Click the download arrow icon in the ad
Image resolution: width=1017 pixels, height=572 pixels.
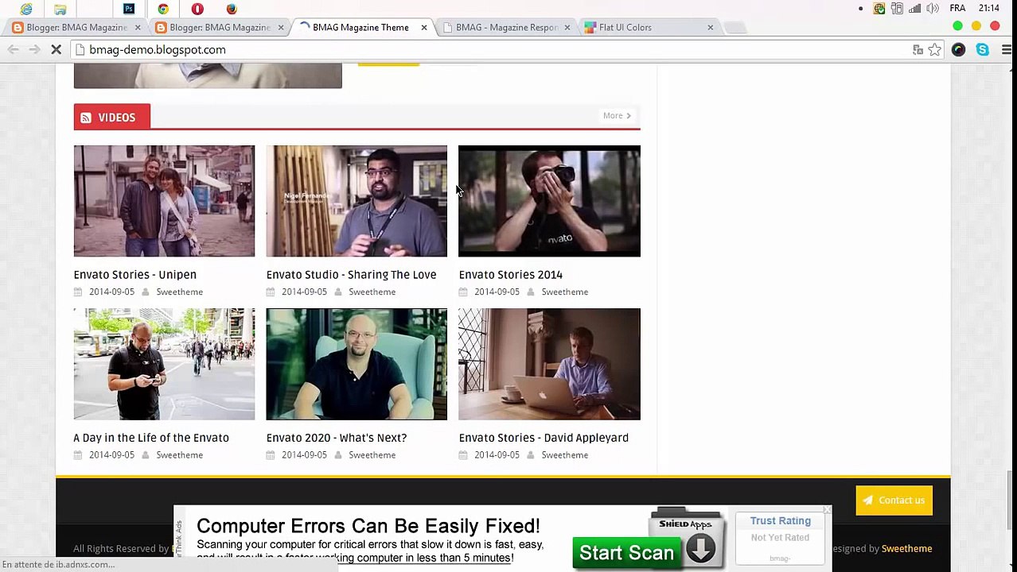point(701,549)
